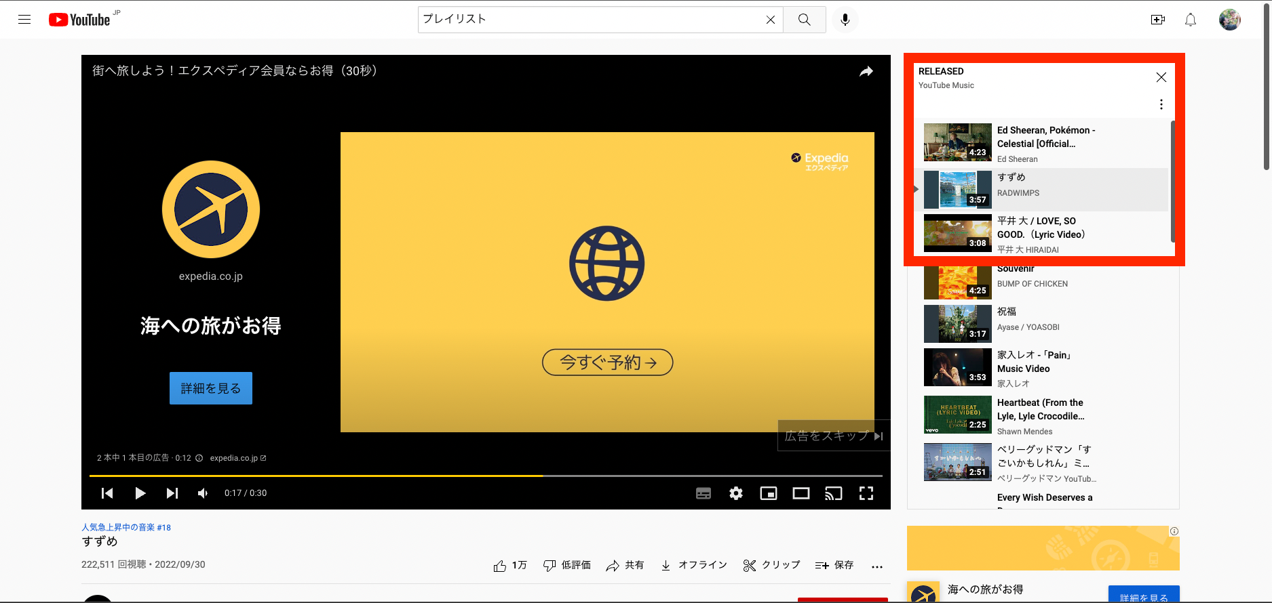Screen dimensions: 1272x603
Task: Click the magnifier search button
Action: coord(805,20)
